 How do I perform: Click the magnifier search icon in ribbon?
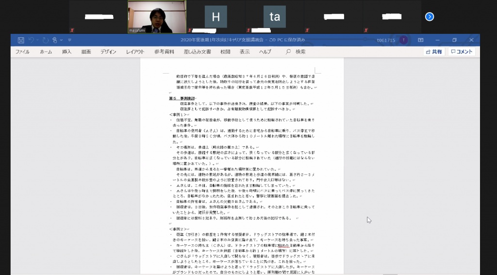pos(288,51)
